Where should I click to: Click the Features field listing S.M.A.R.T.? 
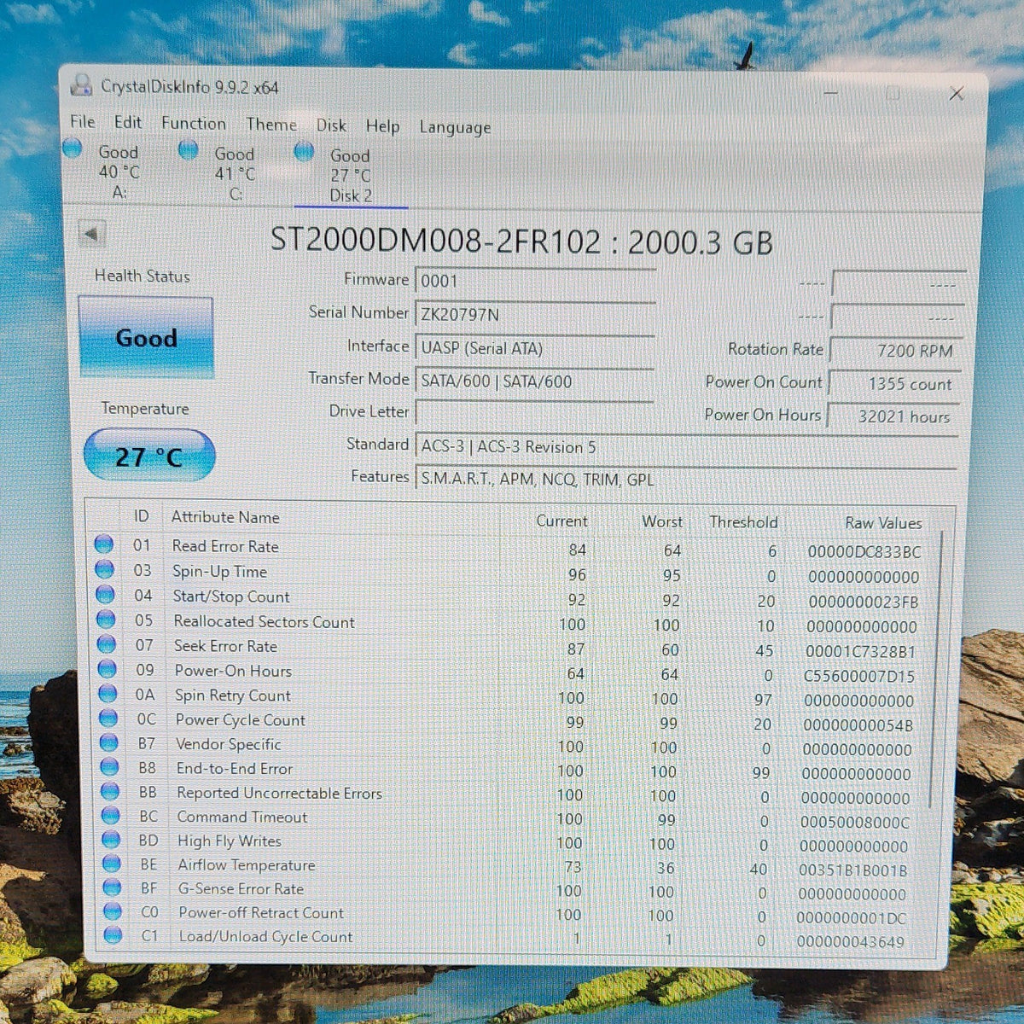click(687, 479)
